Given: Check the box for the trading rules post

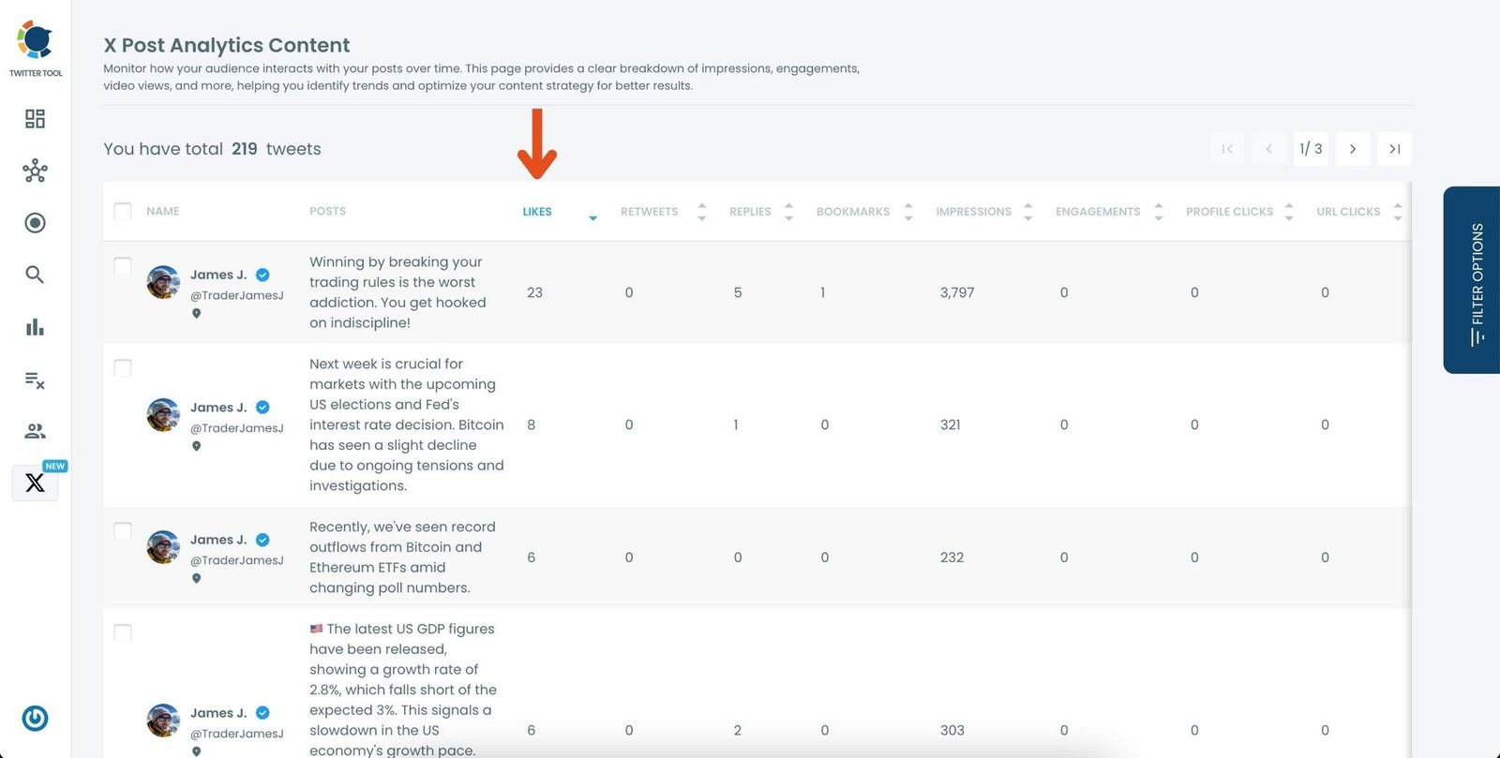Looking at the screenshot, I should coord(123,266).
